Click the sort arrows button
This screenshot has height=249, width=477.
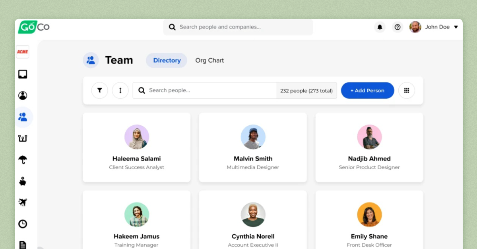(x=120, y=90)
